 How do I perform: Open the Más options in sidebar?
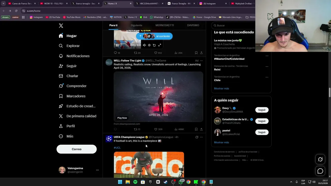coord(66,136)
